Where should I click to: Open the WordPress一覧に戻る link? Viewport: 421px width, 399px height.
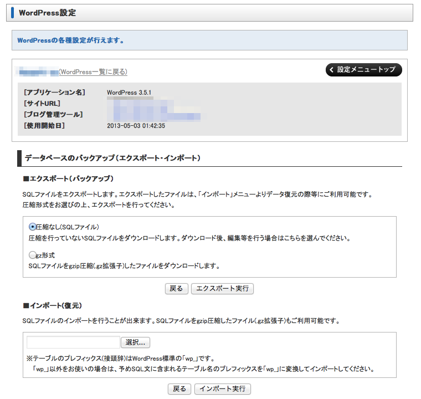click(93, 72)
